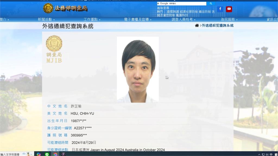
Task: Click the 進階搜尋 advanced search link
Action: 163,8
